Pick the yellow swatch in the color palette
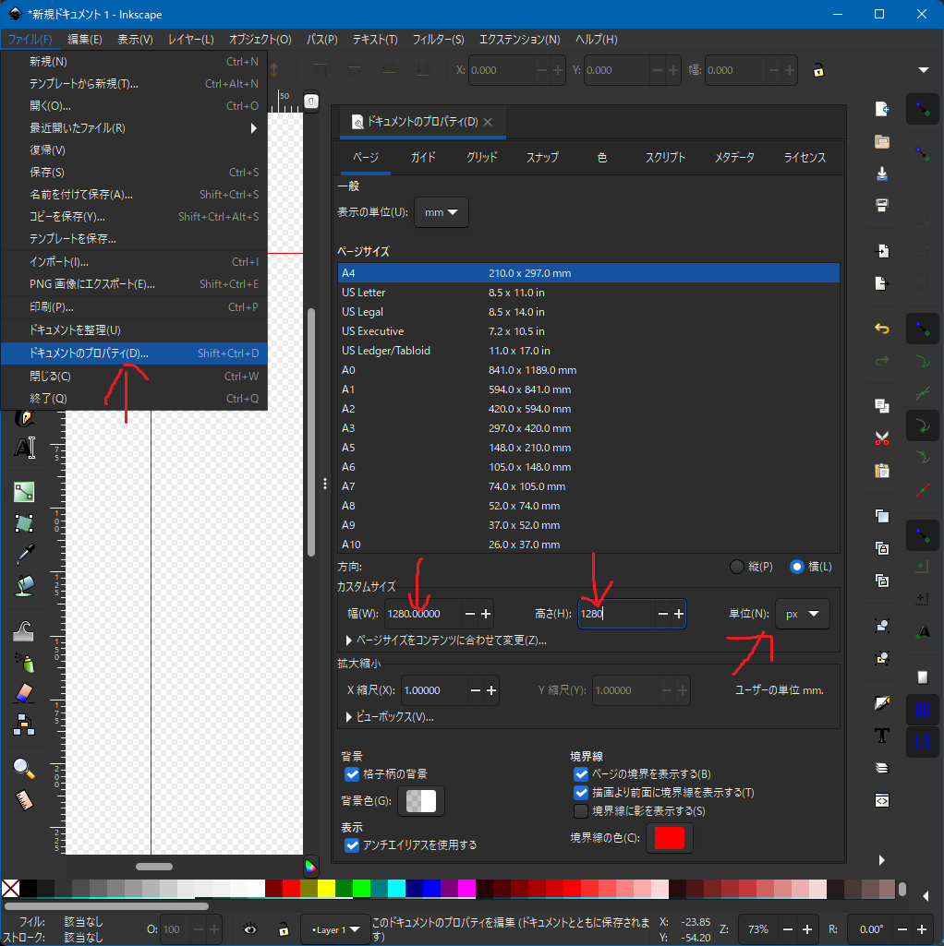Screen dimensions: 944x946 coord(326,888)
